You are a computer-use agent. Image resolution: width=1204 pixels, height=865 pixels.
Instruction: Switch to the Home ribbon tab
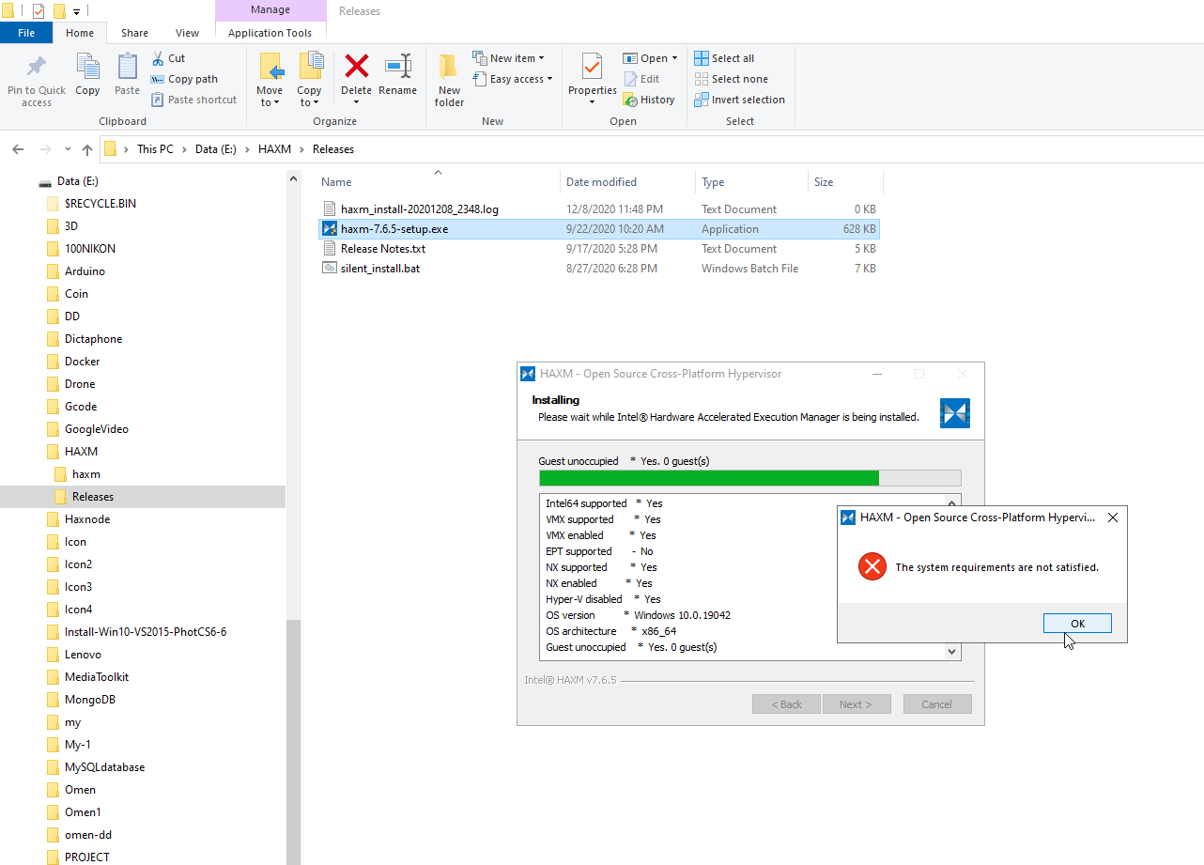(x=80, y=33)
